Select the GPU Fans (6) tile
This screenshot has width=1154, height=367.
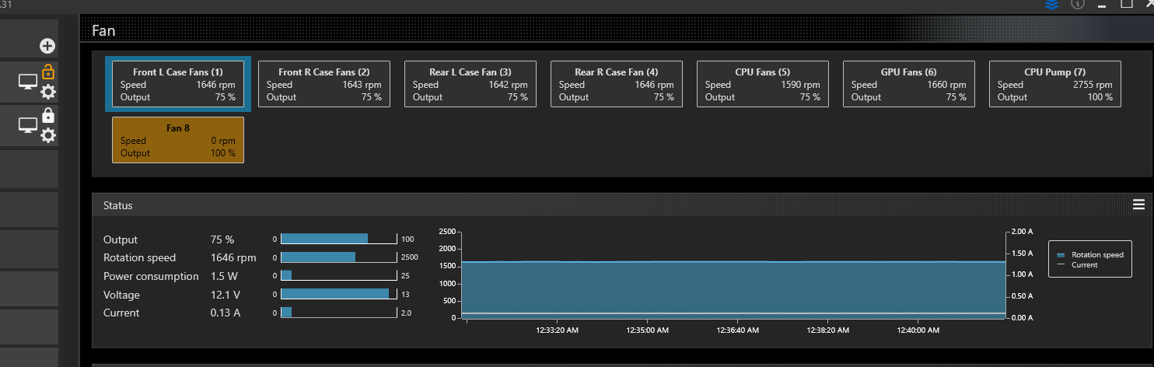click(x=908, y=84)
